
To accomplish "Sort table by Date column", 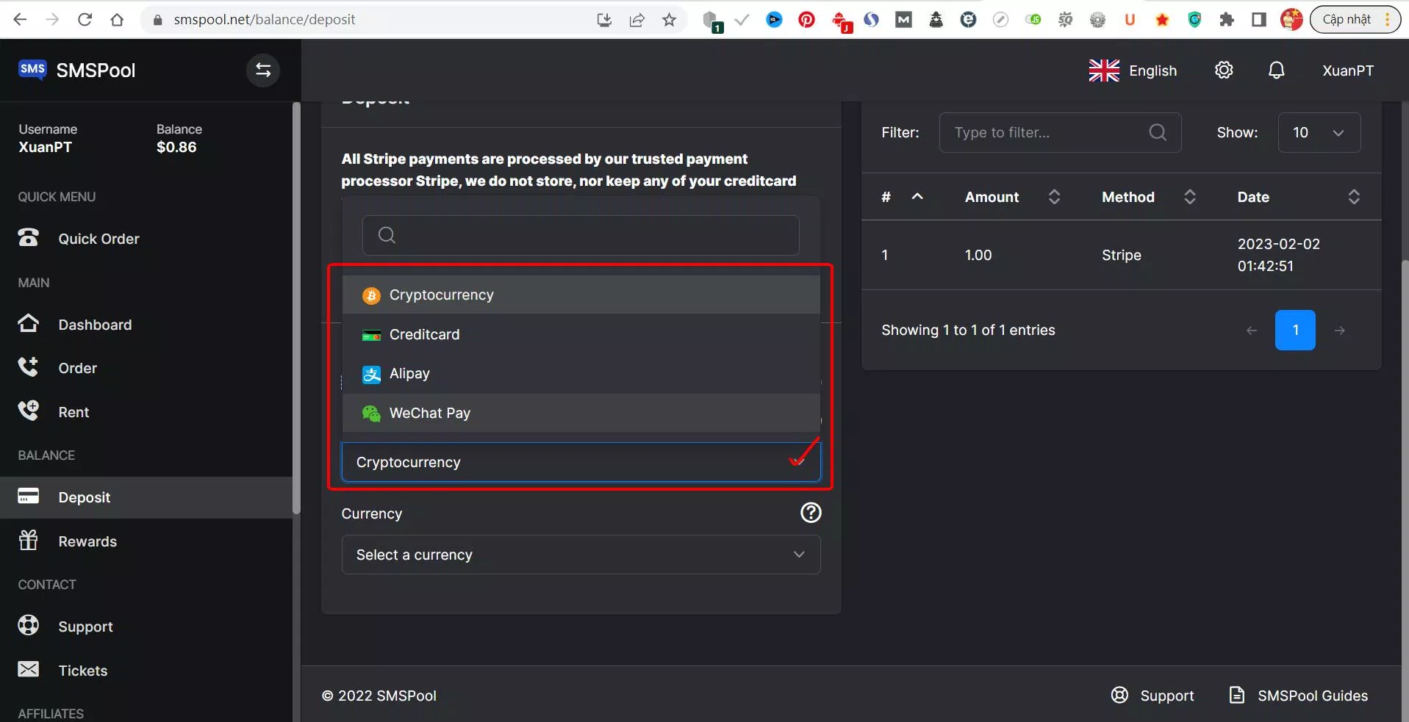I will pyautogui.click(x=1299, y=197).
